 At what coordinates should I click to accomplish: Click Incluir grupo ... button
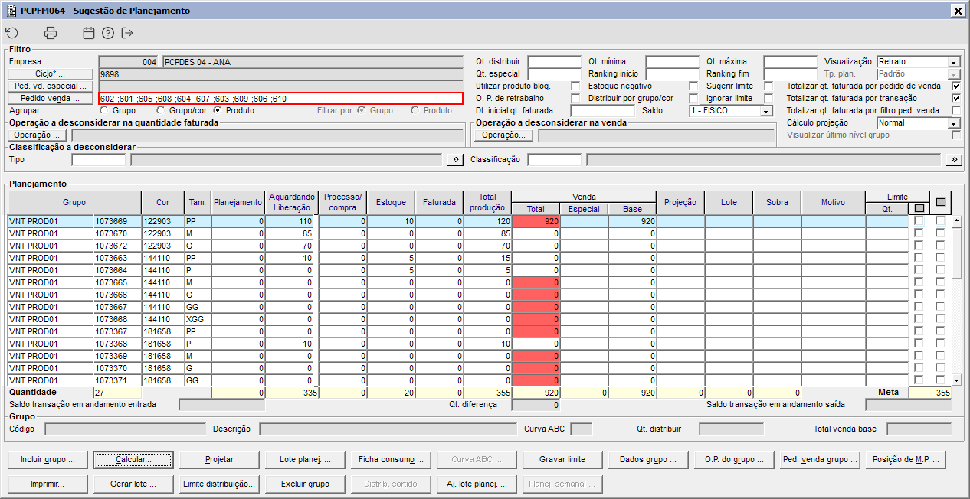coord(48,460)
